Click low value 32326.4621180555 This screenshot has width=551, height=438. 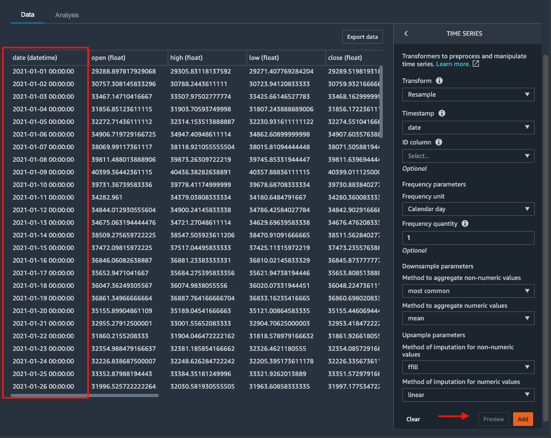(x=278, y=349)
